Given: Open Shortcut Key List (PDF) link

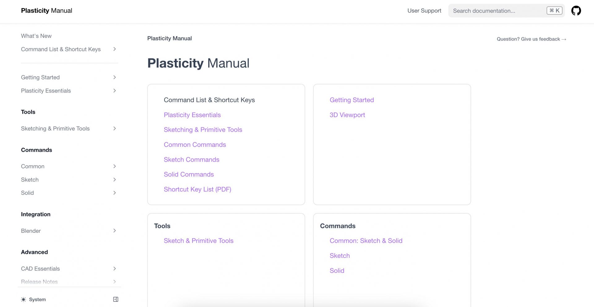Looking at the screenshot, I should 197,189.
